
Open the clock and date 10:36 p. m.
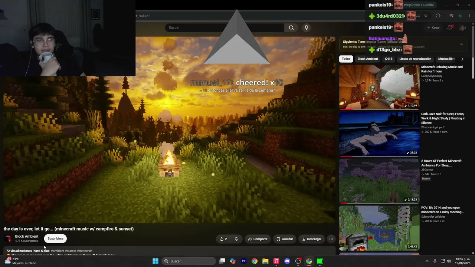pyautogui.click(x=463, y=261)
